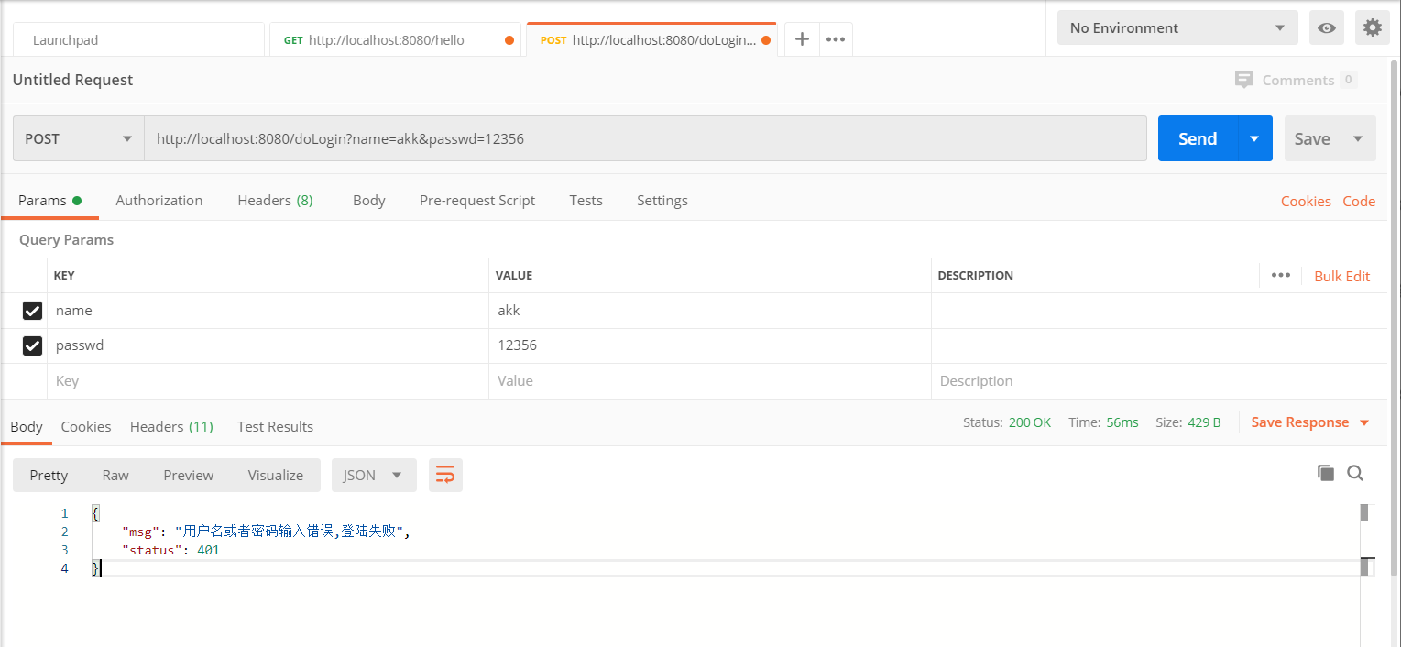Click the name key cell
Viewport: 1401px width, 647px height.
pos(268,311)
